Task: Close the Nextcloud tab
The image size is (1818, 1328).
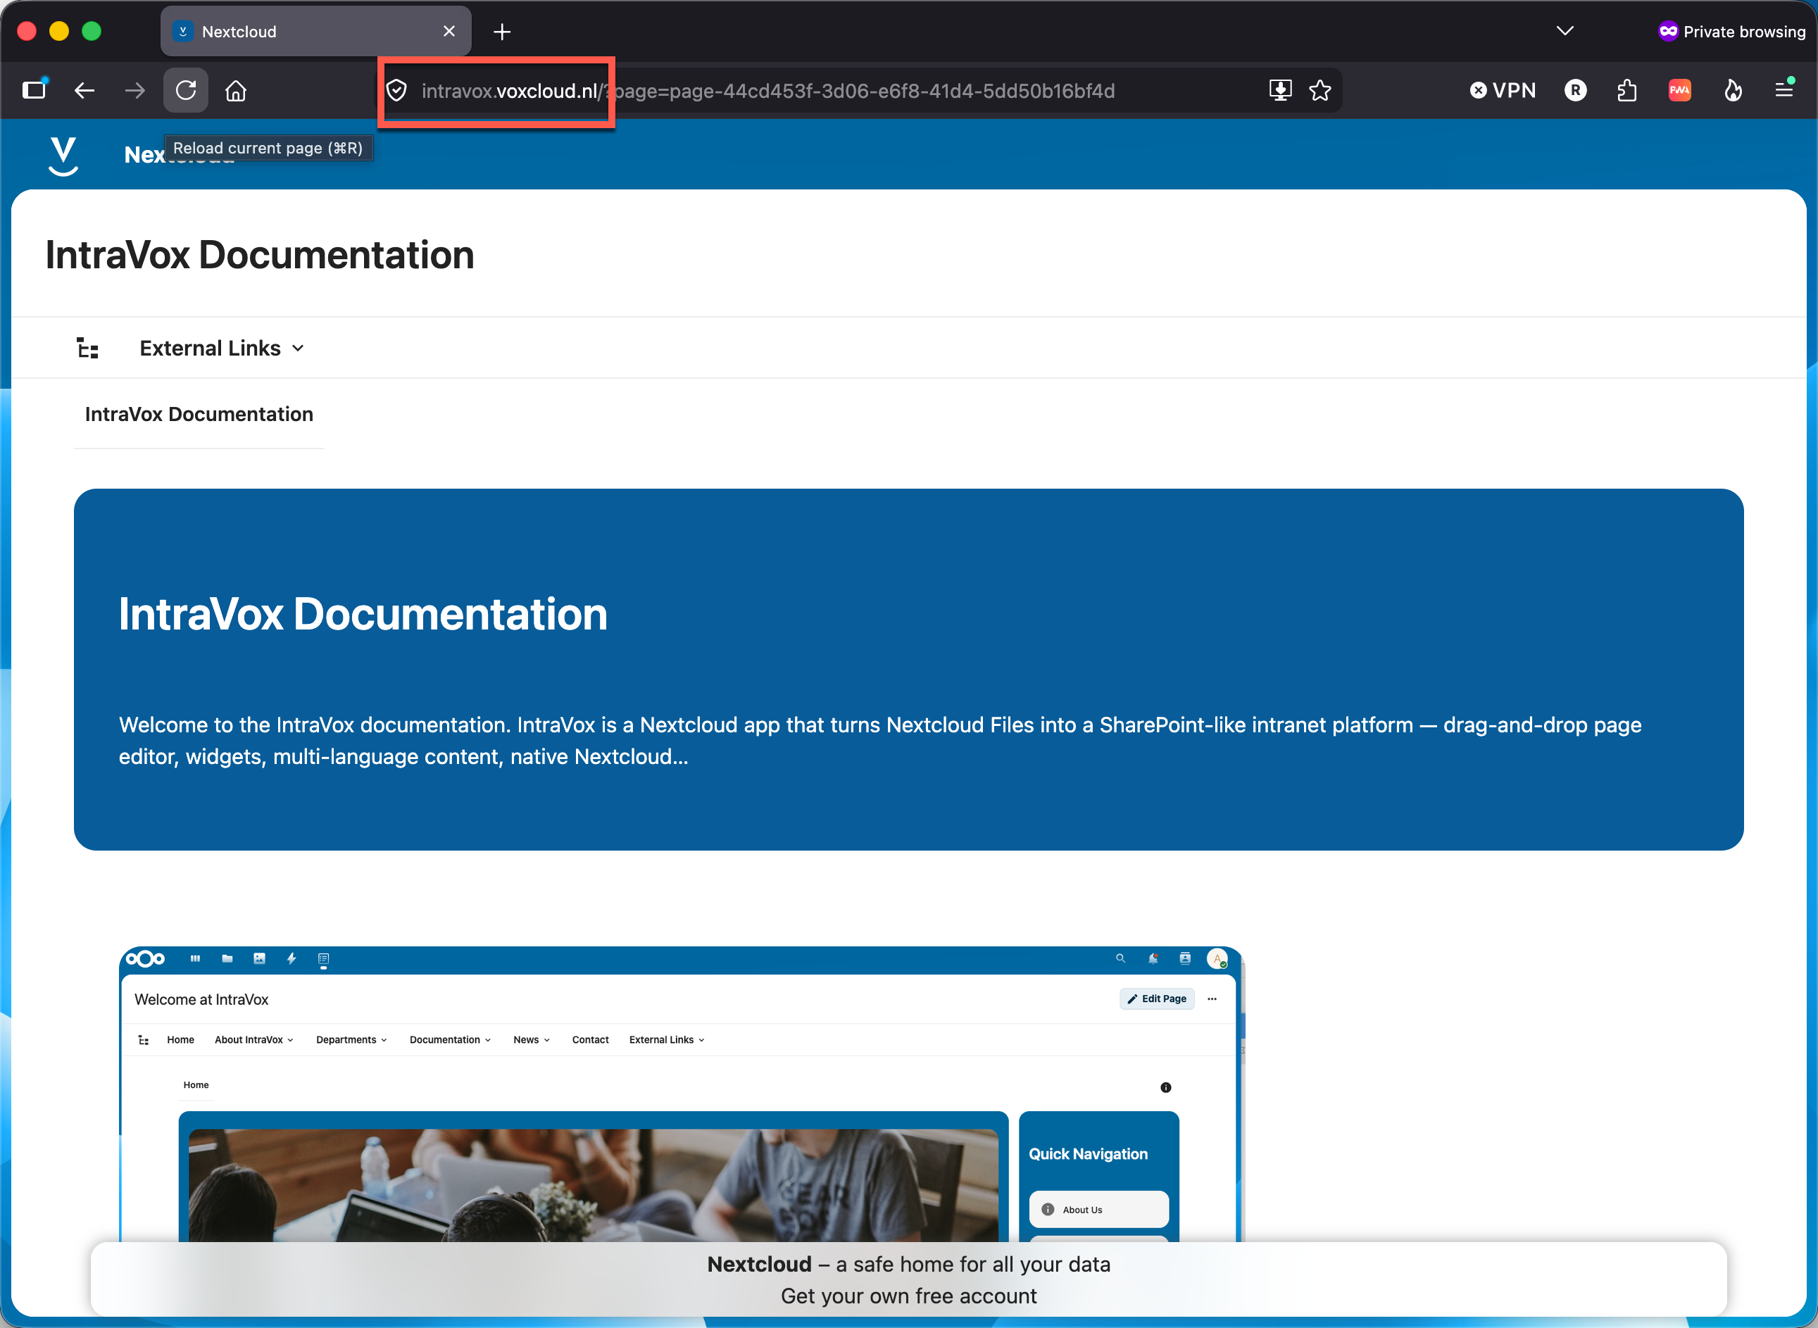Action: (449, 32)
